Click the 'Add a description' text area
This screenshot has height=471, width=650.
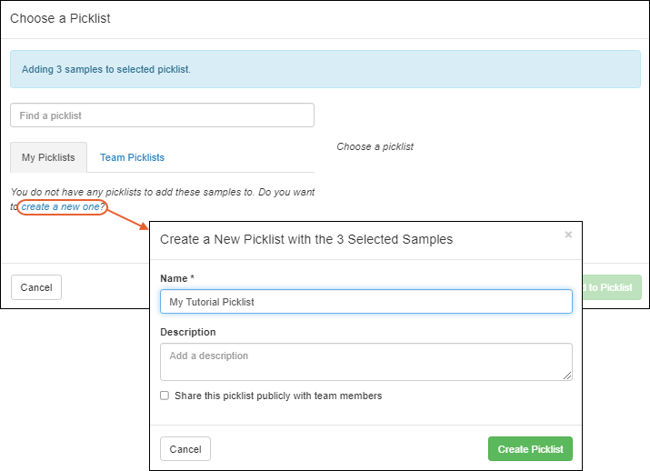tap(365, 361)
